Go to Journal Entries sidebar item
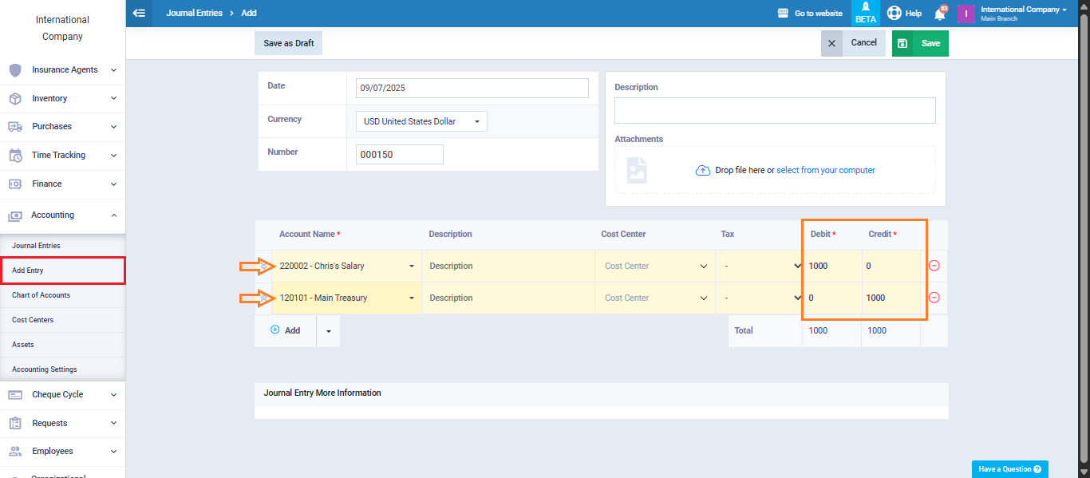This screenshot has height=478, width=1090. pos(36,246)
